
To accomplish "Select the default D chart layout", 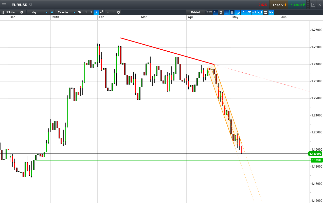I will pyautogui.click(x=85, y=12).
